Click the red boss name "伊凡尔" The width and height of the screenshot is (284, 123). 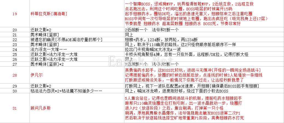pyautogui.click(x=37, y=75)
